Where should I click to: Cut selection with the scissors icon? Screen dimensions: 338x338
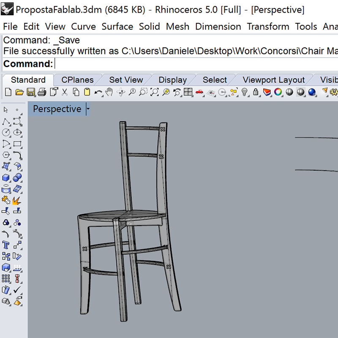(65, 92)
